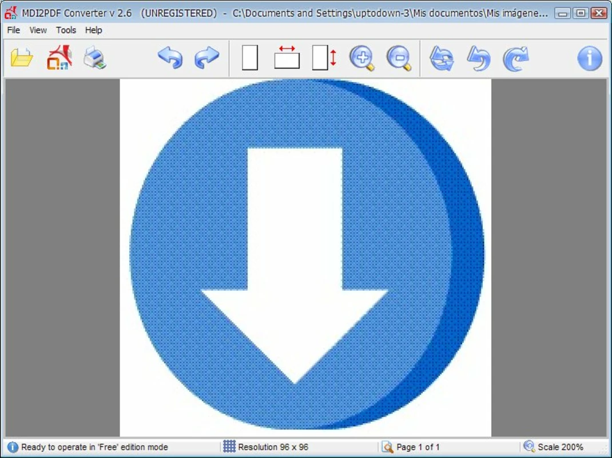The width and height of the screenshot is (612, 458).
Task: Convert to PDF using the Acrobat icon
Action: (59, 57)
